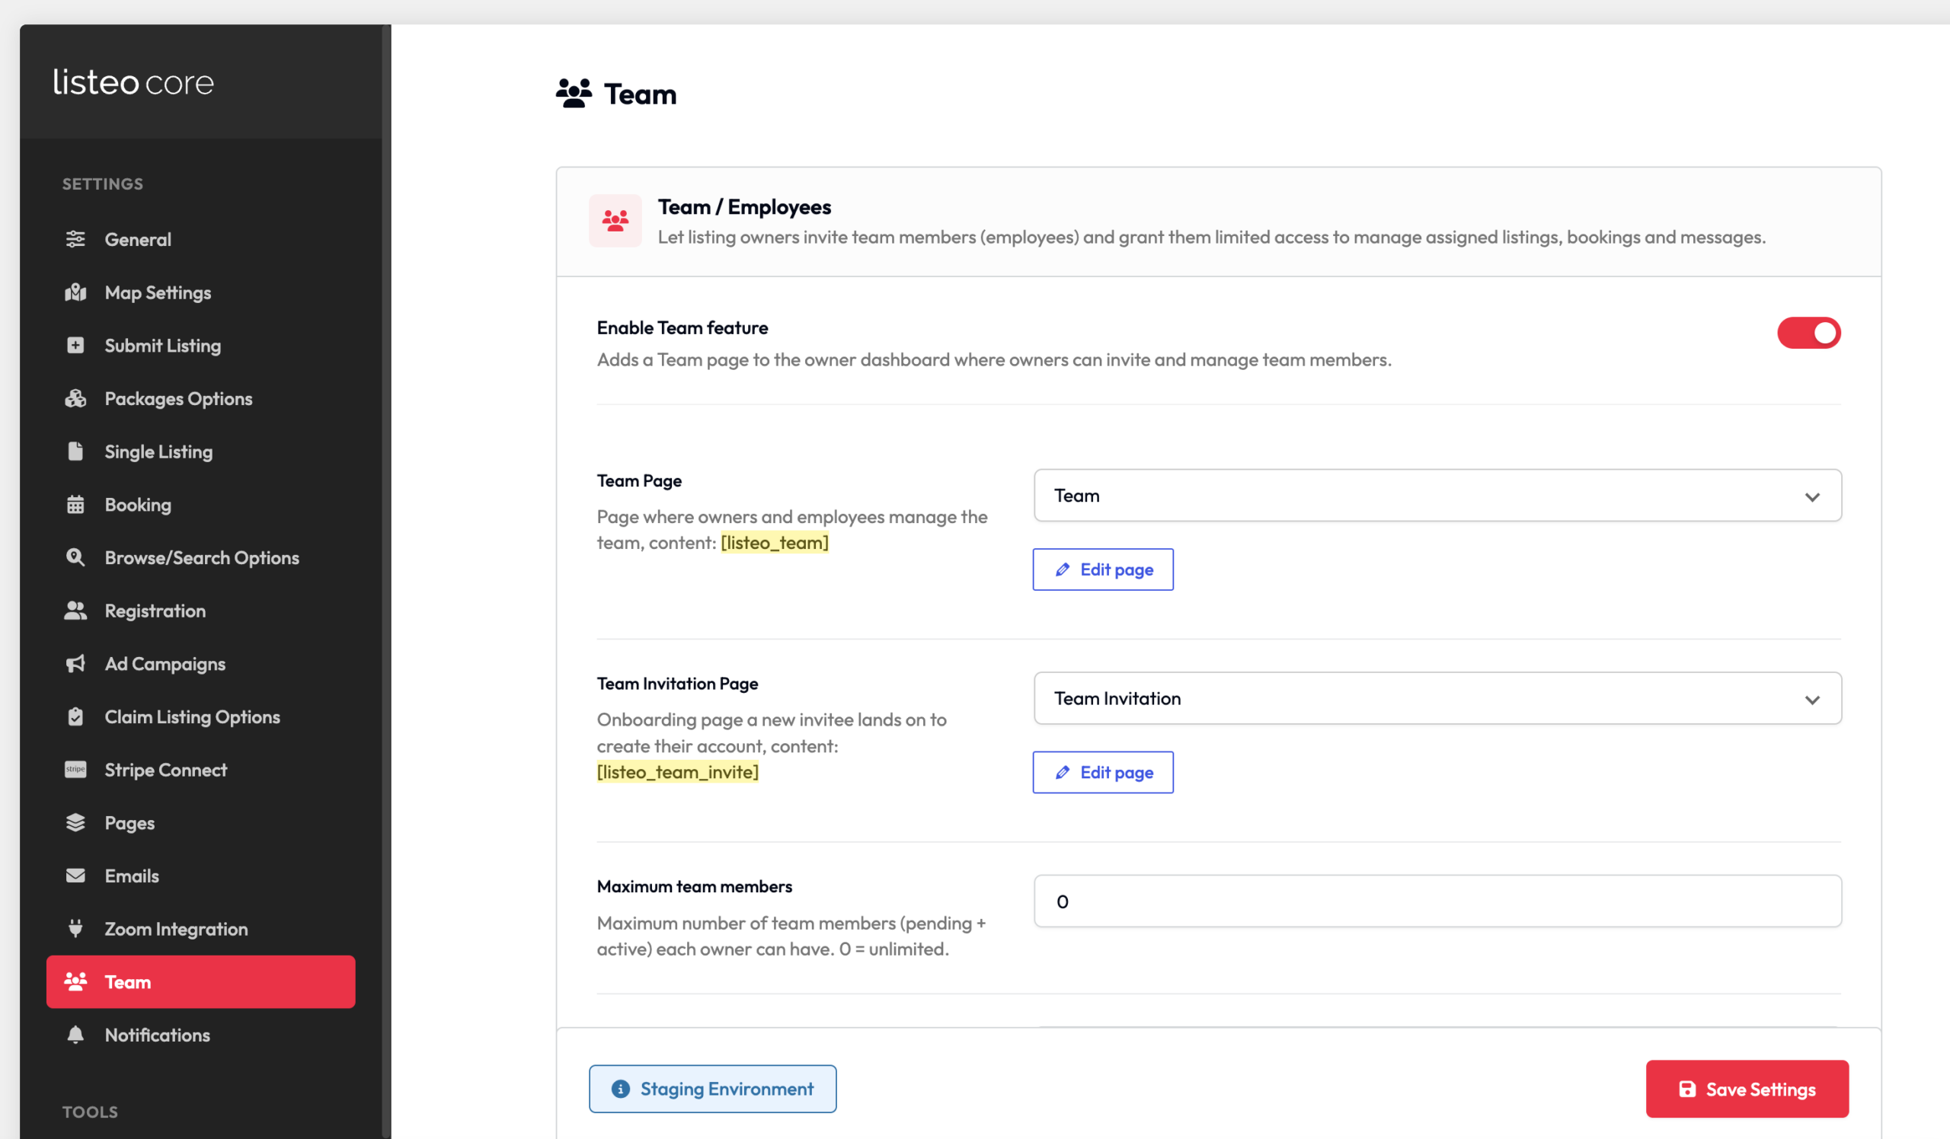The width and height of the screenshot is (1950, 1139).
Task: Click the Submit Listing plus icon
Action: (75, 345)
